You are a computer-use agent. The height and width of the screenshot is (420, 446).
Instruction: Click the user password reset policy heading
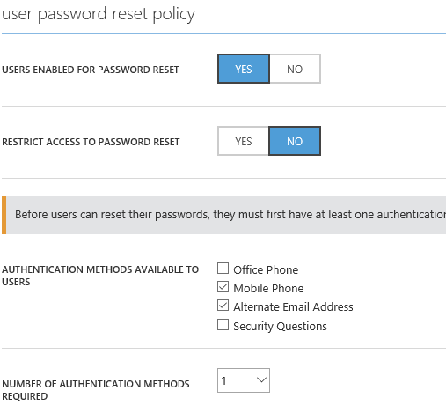click(x=99, y=14)
